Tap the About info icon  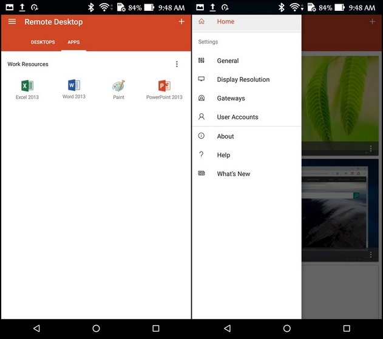point(202,136)
